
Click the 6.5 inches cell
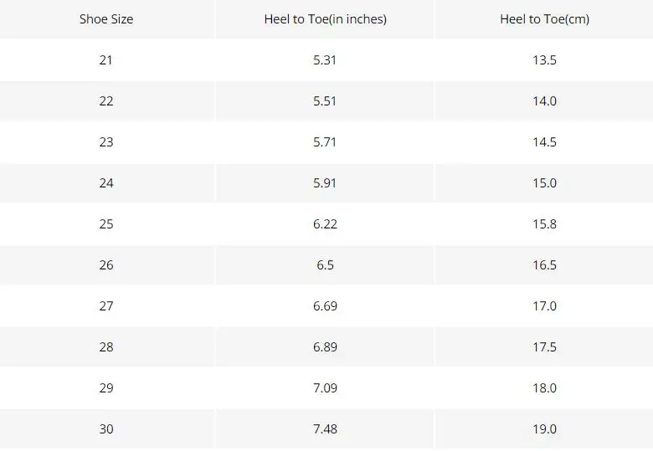coord(325,265)
